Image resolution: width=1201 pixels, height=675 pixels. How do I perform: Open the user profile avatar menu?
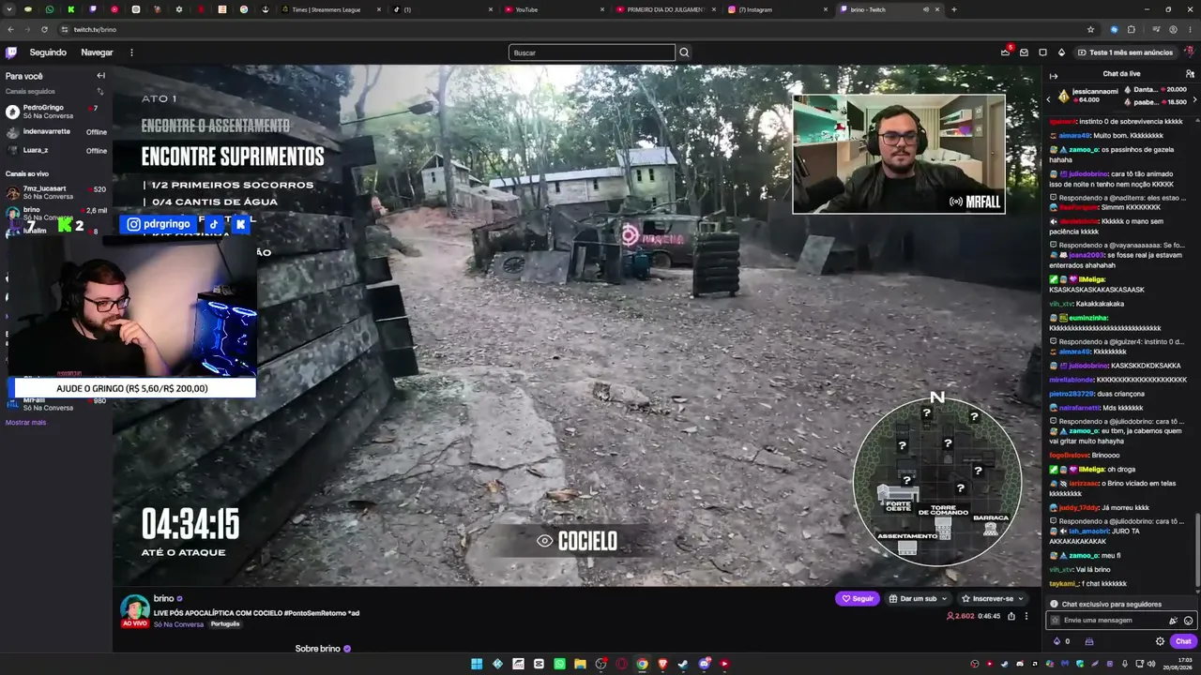click(x=1189, y=52)
